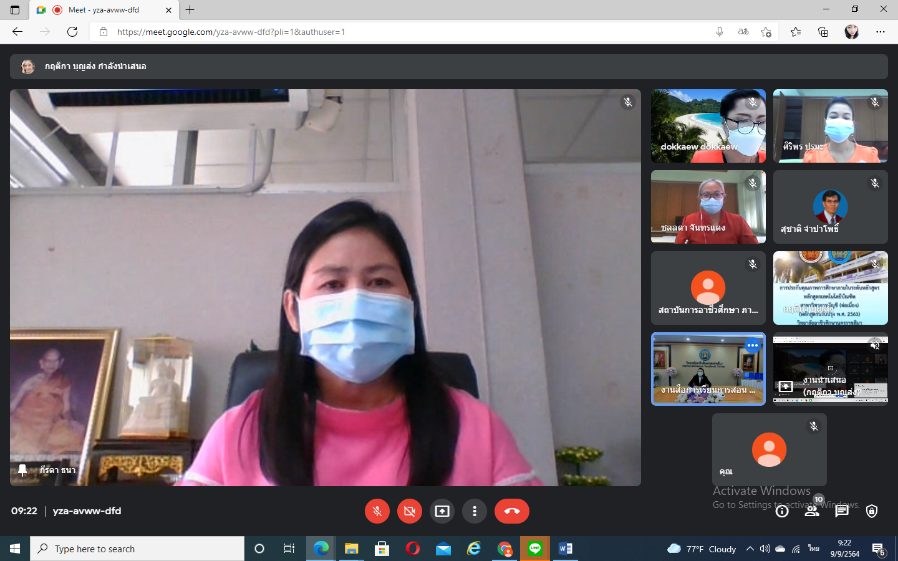Click the address bar URL
898x561 pixels.
click(399, 32)
